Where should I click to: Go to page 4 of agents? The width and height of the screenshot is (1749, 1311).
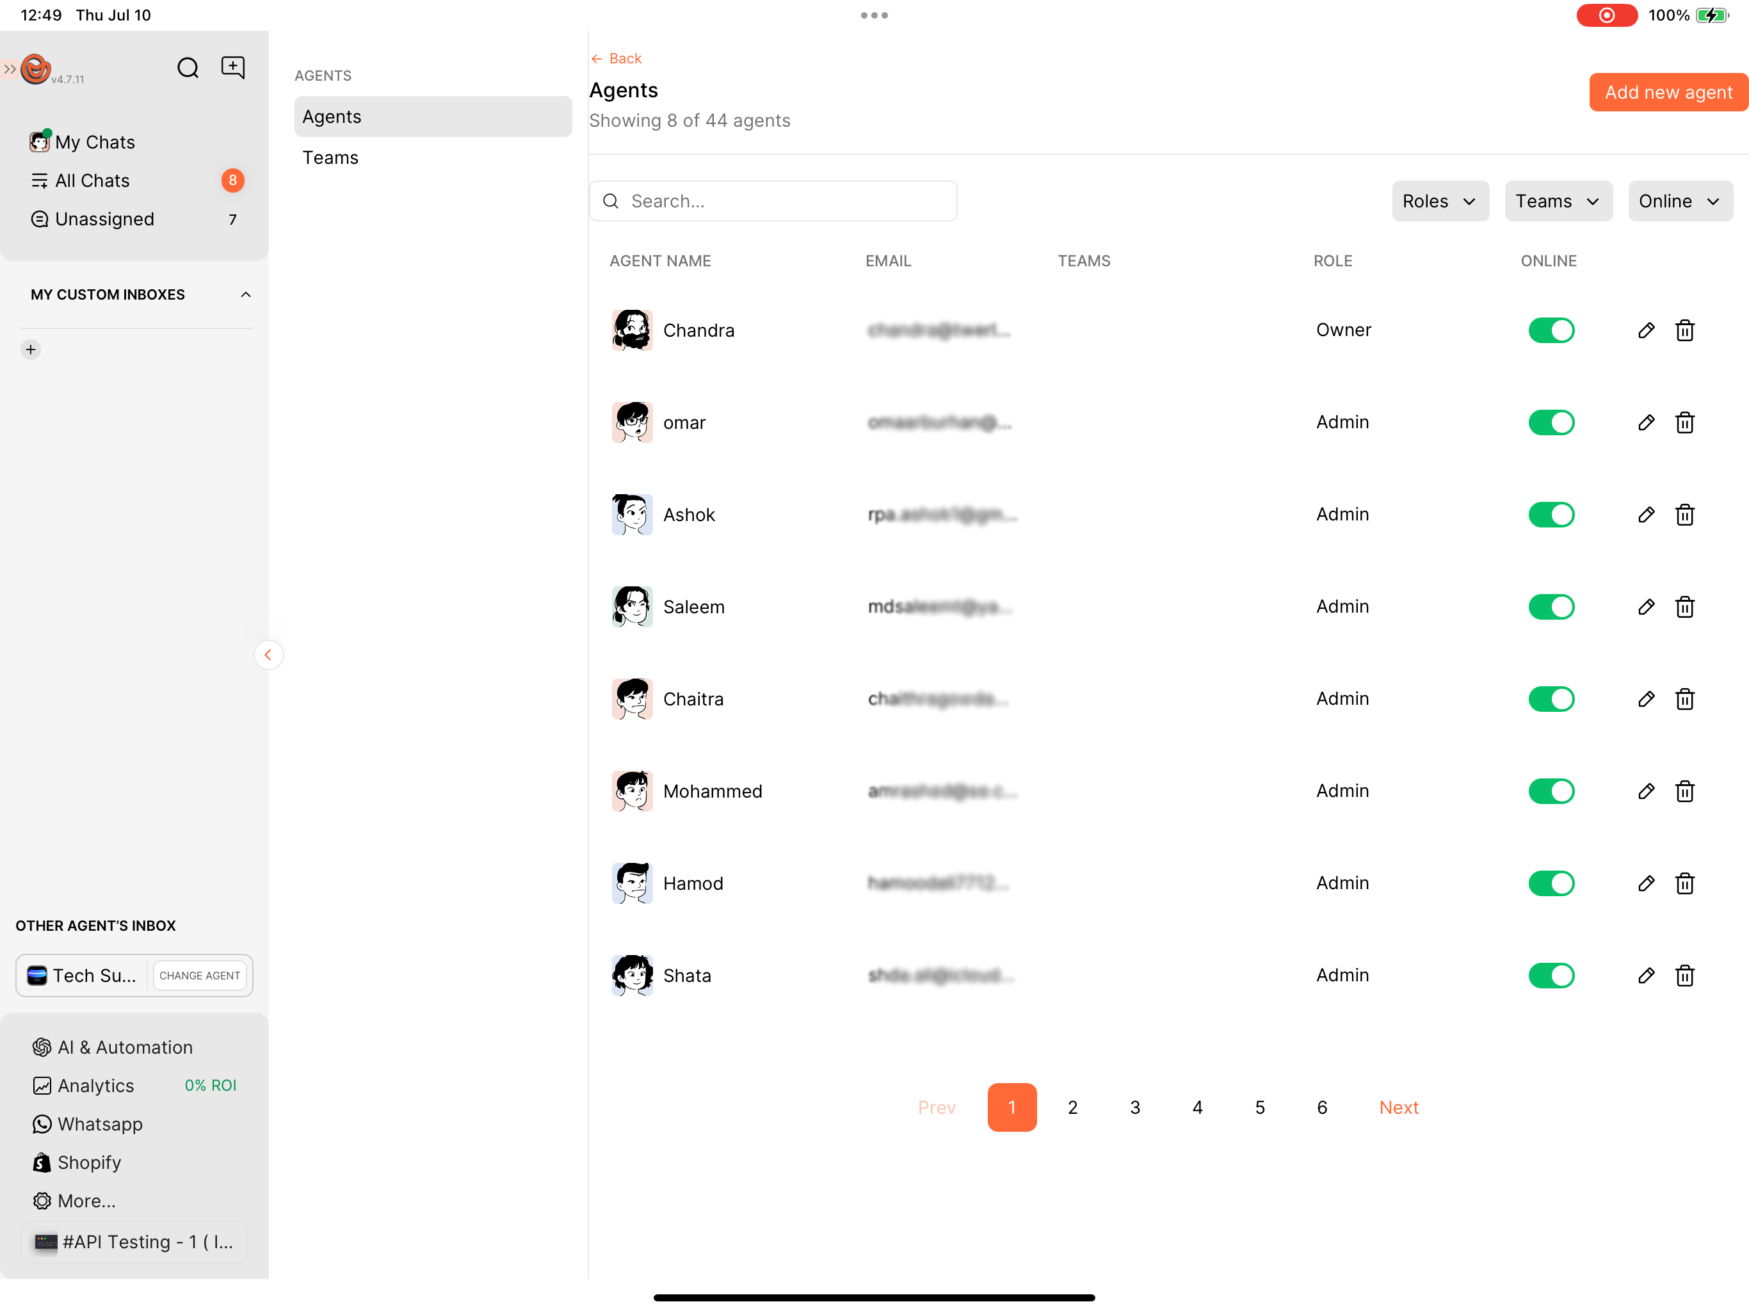point(1197,1107)
